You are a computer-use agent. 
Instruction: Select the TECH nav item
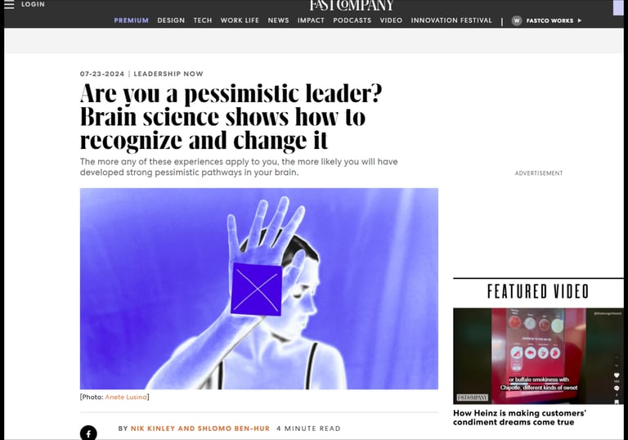[203, 20]
